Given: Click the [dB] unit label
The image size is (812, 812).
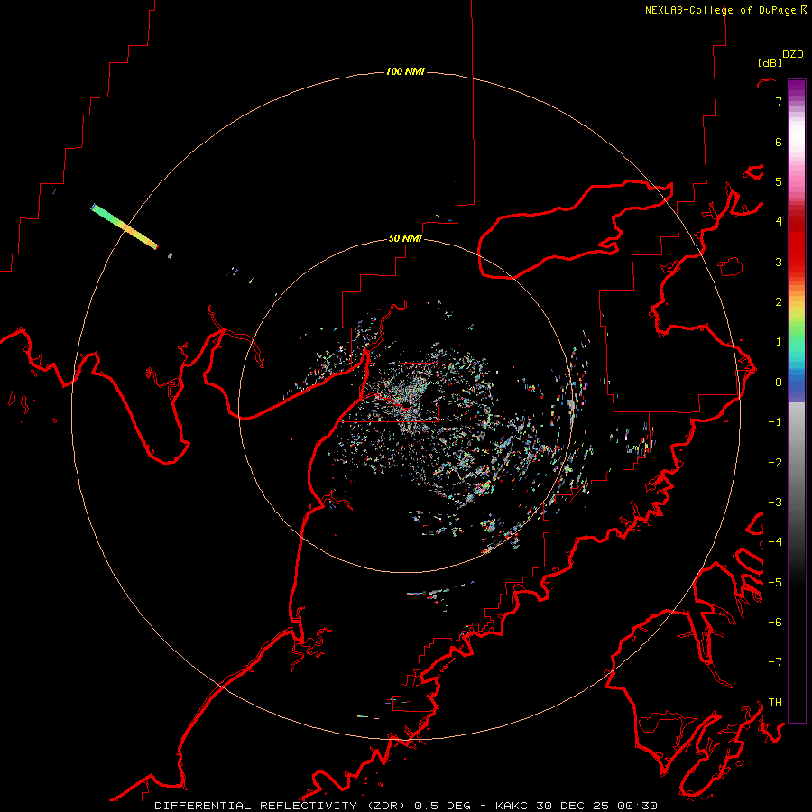Looking at the screenshot, I should coord(770,62).
